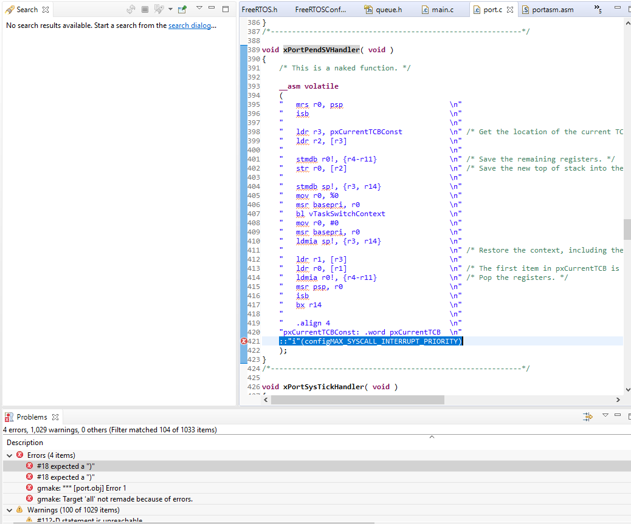
Task: Click the Errors group red error icon
Action: [x=19, y=455]
